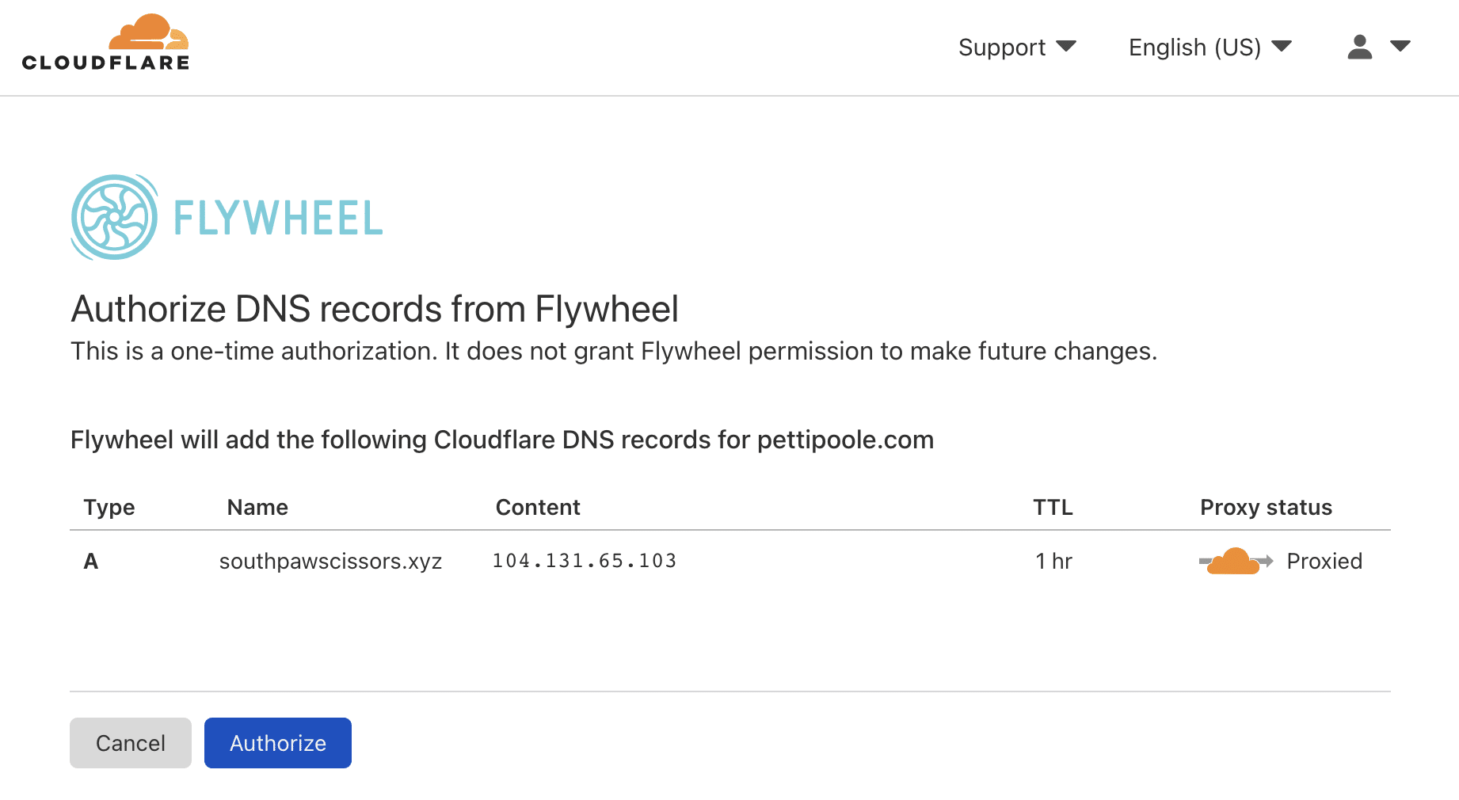Click the Cloudflare logo

point(106,44)
